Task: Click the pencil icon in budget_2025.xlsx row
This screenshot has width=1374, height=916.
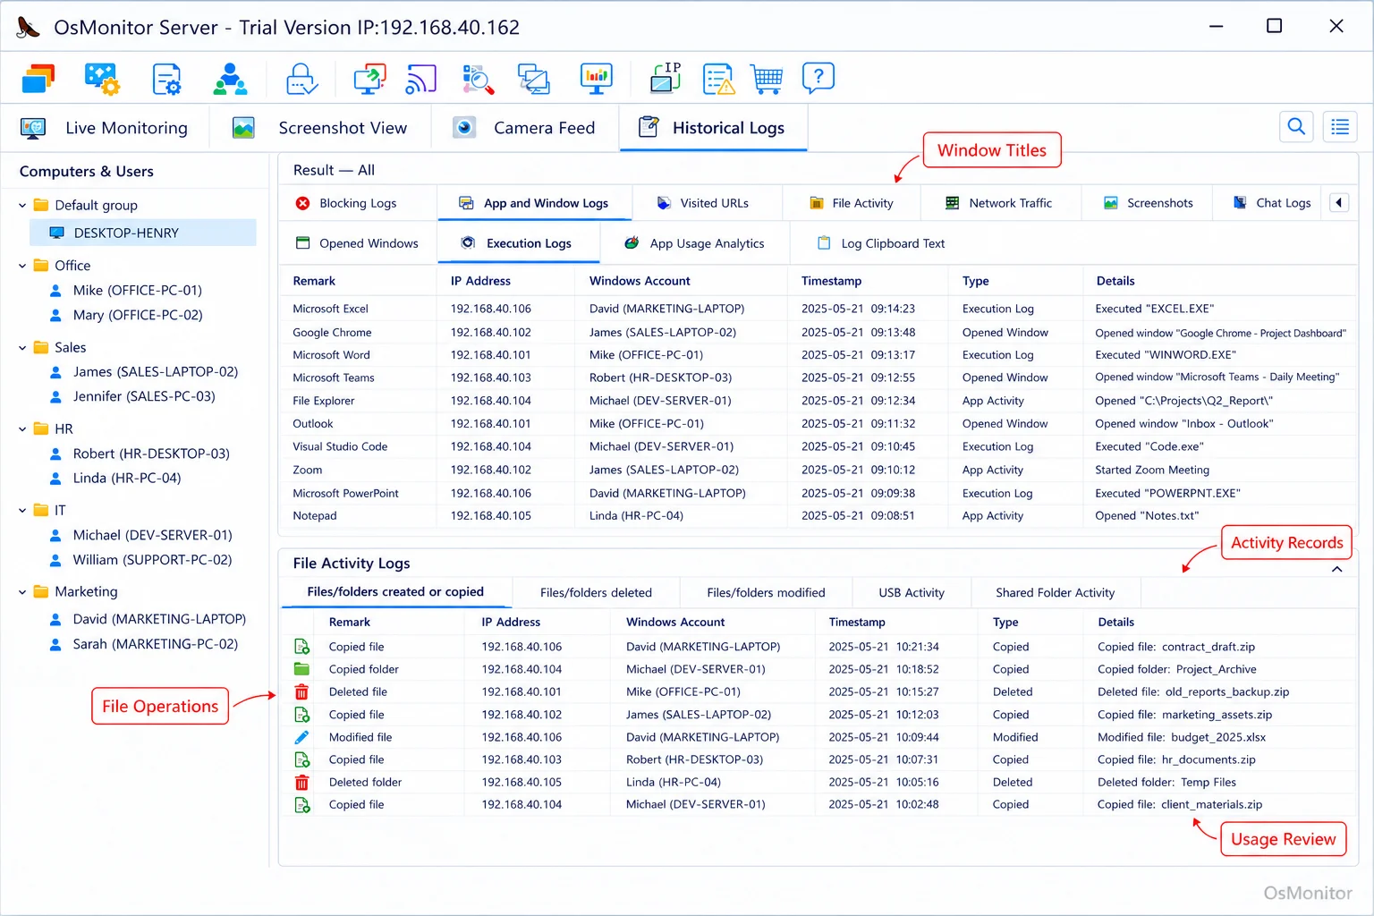Action: point(302,737)
